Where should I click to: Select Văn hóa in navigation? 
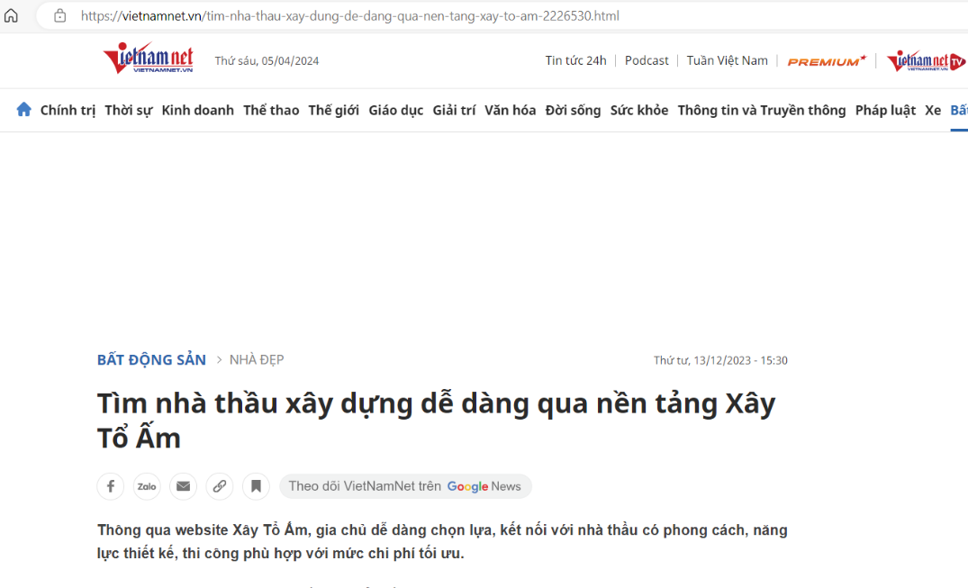[510, 110]
